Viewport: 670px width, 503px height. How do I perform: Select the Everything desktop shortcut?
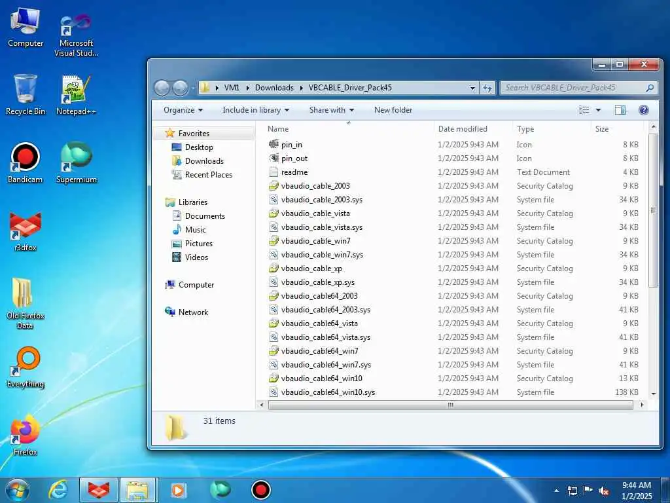[x=26, y=367]
